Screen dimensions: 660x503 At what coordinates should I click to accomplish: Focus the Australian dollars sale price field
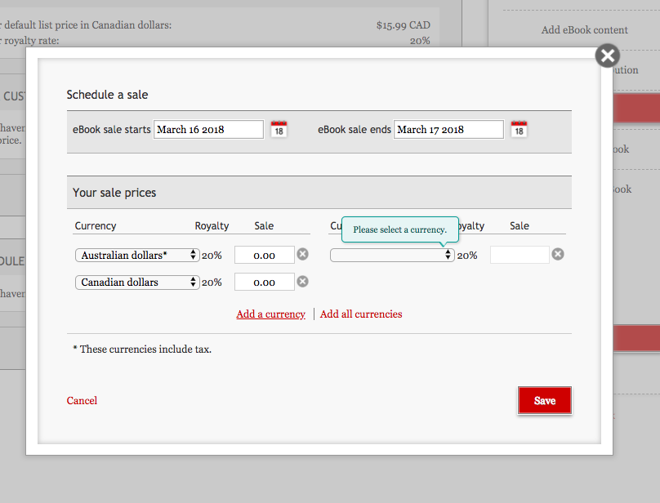click(x=264, y=256)
